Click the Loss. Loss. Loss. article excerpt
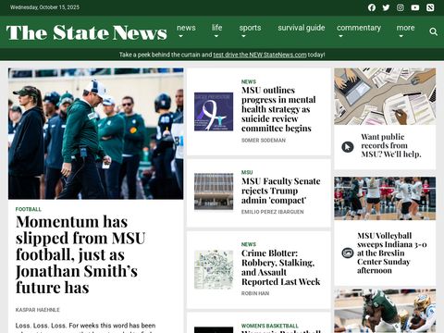 [85, 327]
